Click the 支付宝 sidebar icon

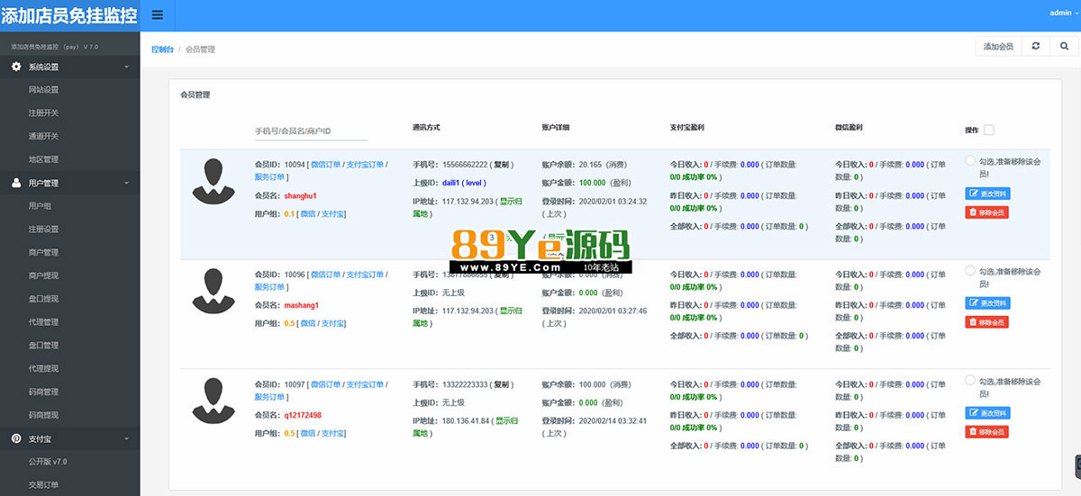(16, 438)
